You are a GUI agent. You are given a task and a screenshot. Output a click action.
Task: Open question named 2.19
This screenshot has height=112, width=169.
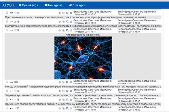coord(17,22)
